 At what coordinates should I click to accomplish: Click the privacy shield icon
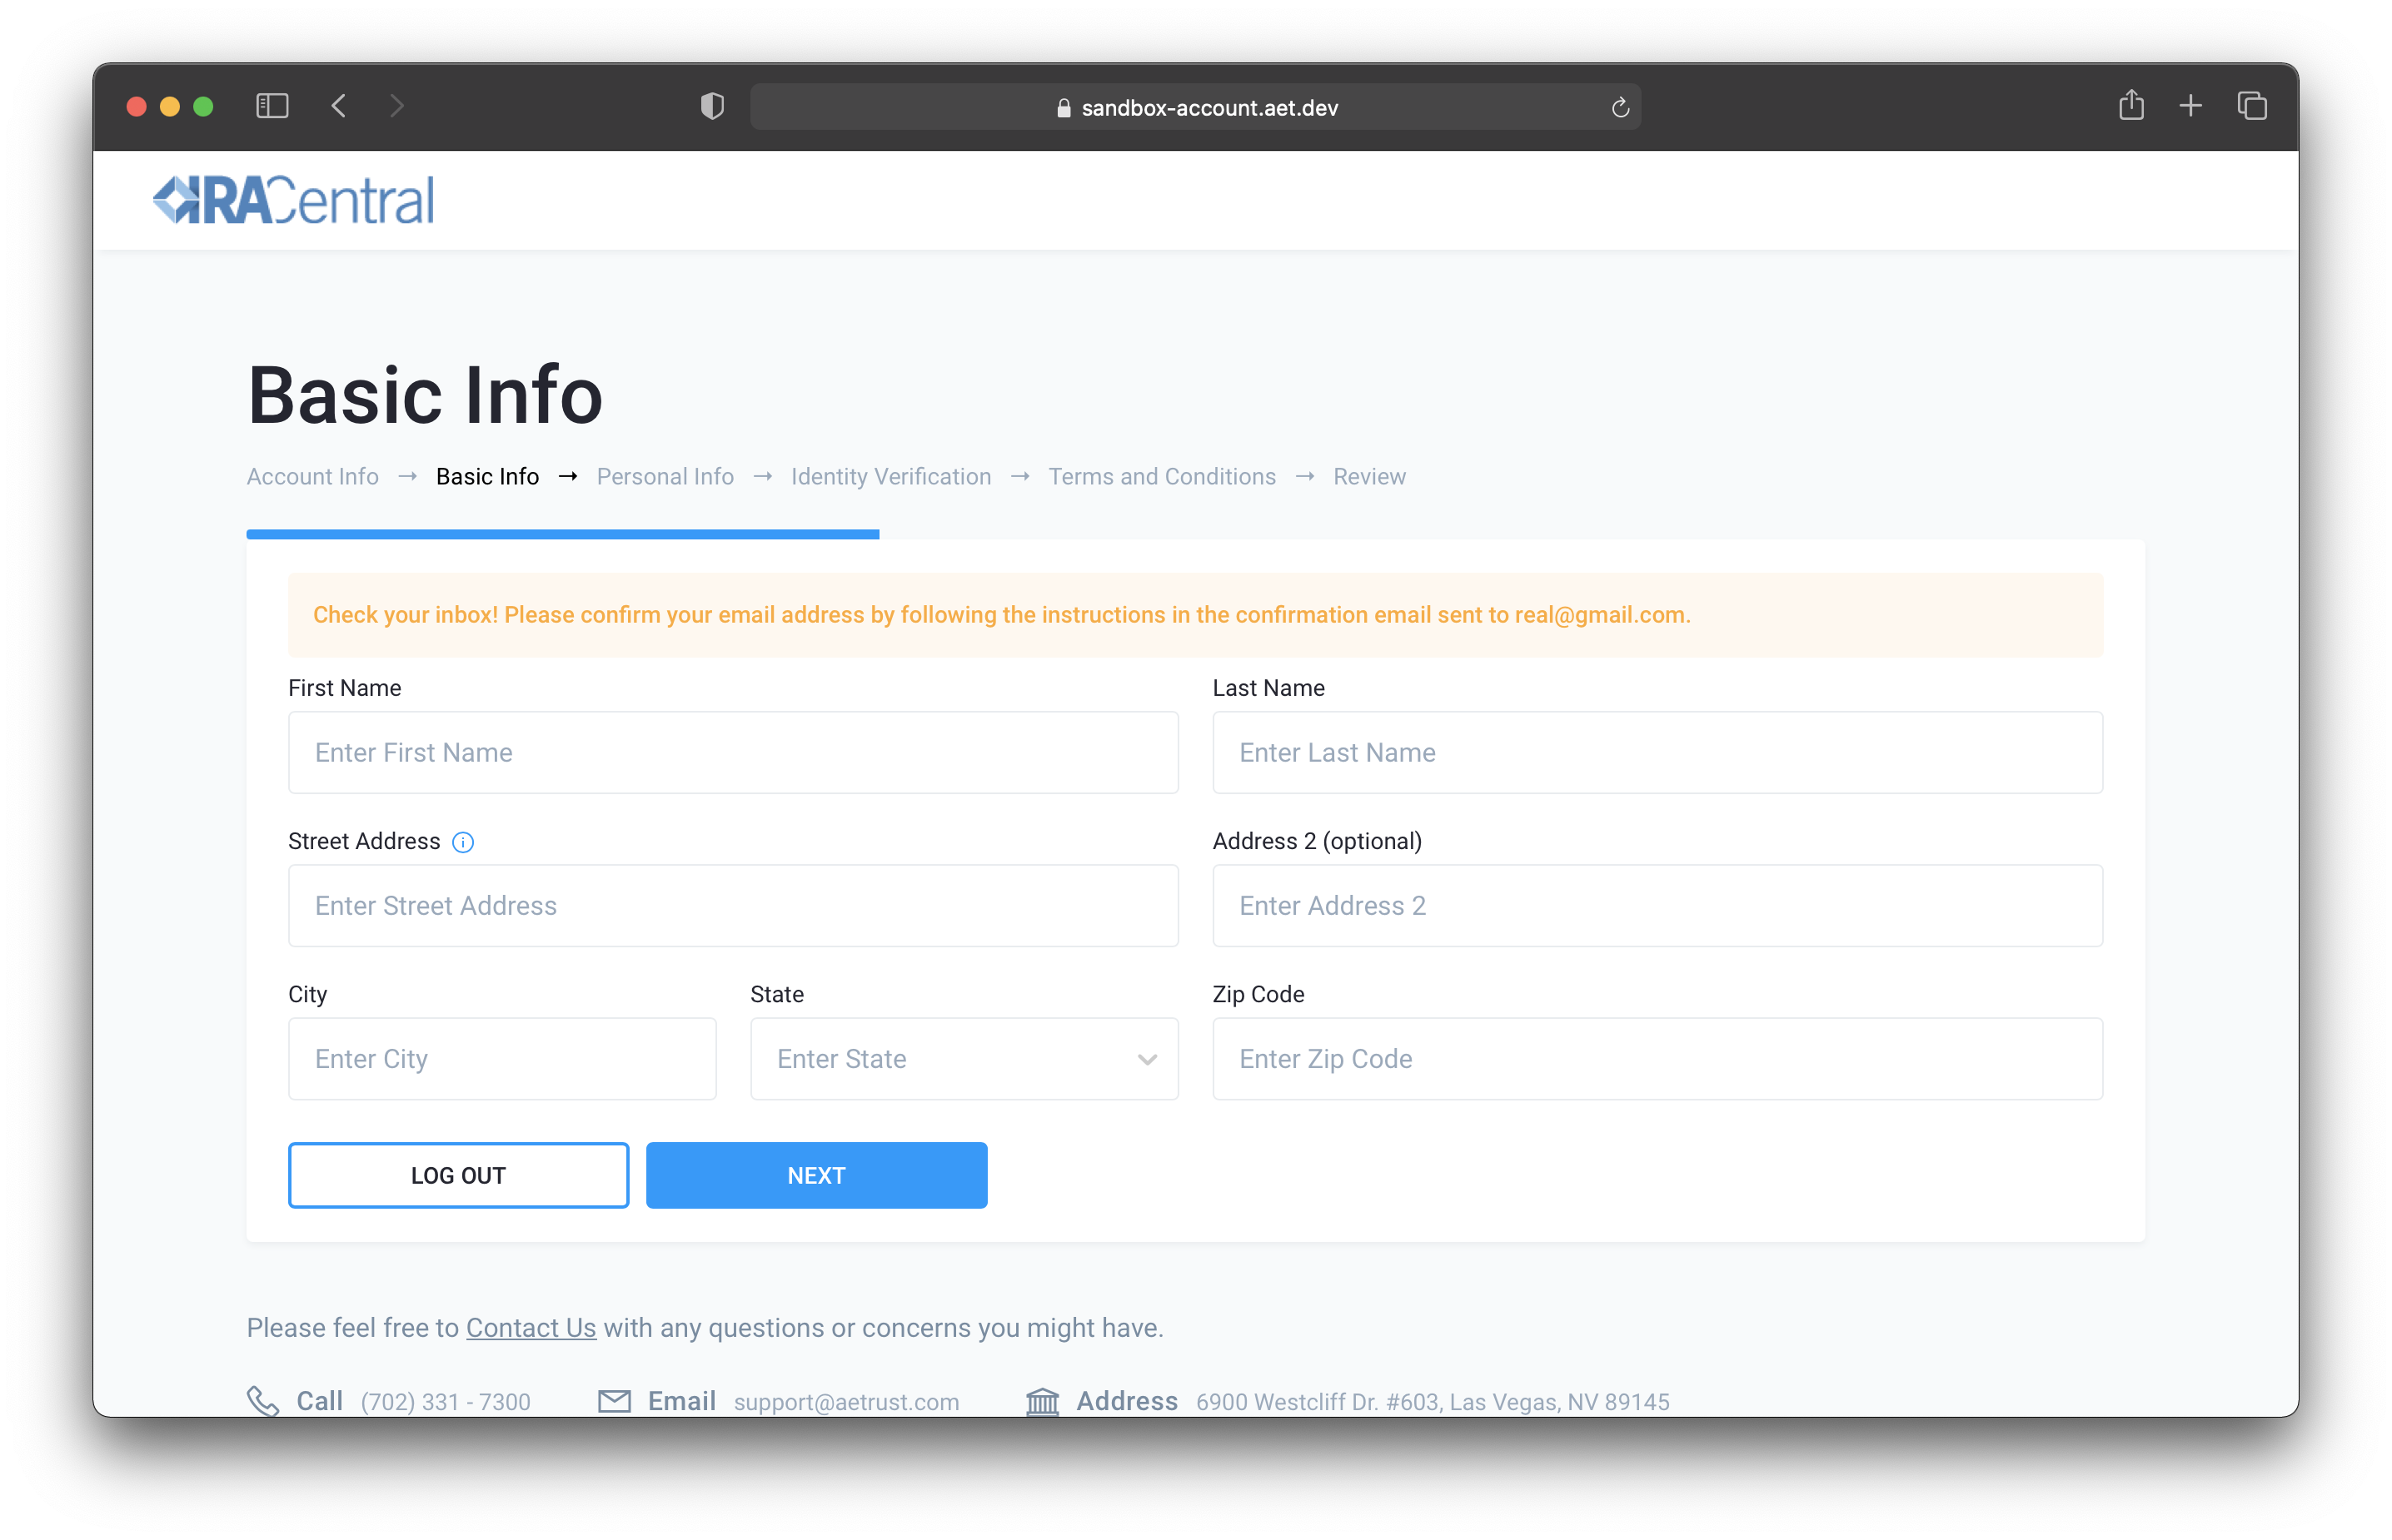711,106
